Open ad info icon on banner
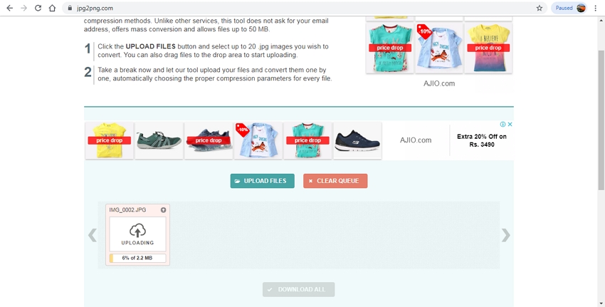Screen dimensions: 605x307 point(503,124)
